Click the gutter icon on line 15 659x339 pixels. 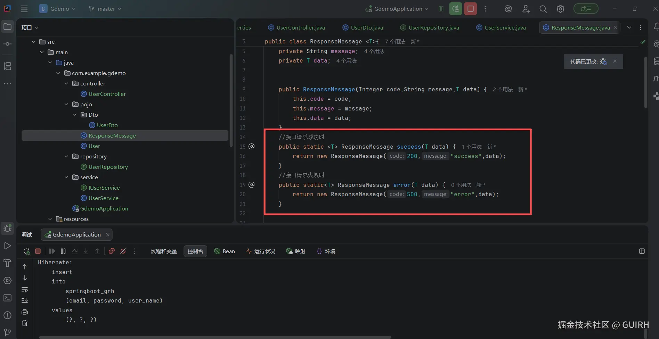(x=252, y=147)
